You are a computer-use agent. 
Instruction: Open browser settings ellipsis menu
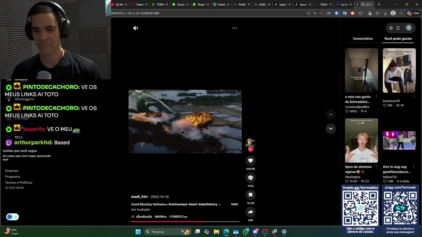(x=401, y=13)
